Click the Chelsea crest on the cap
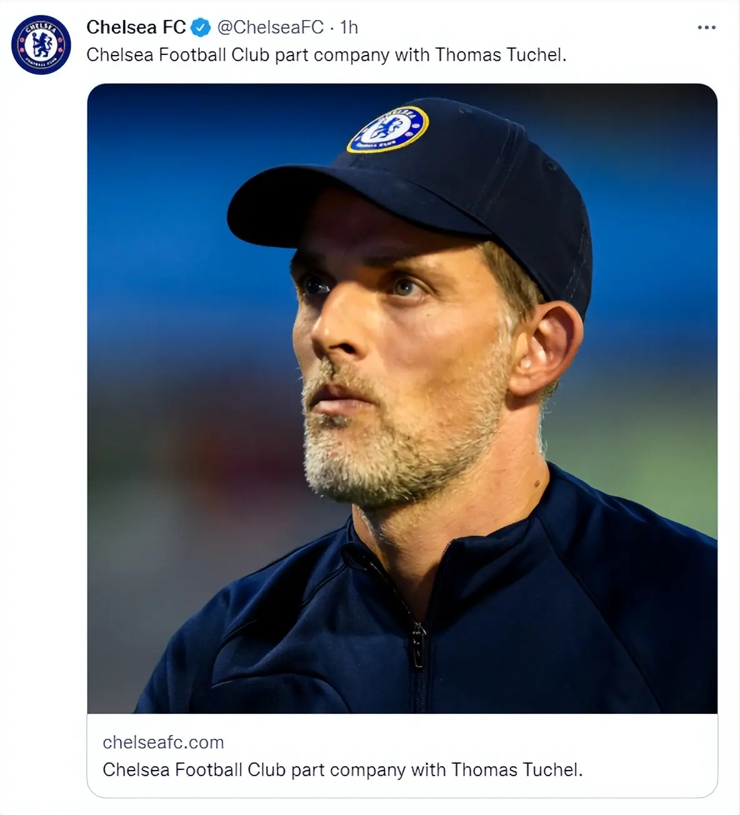Image resolution: width=740 pixels, height=815 pixels. [388, 129]
